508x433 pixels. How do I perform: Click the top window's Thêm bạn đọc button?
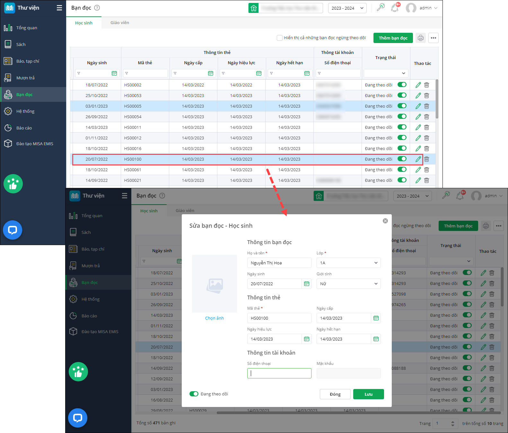click(393, 38)
